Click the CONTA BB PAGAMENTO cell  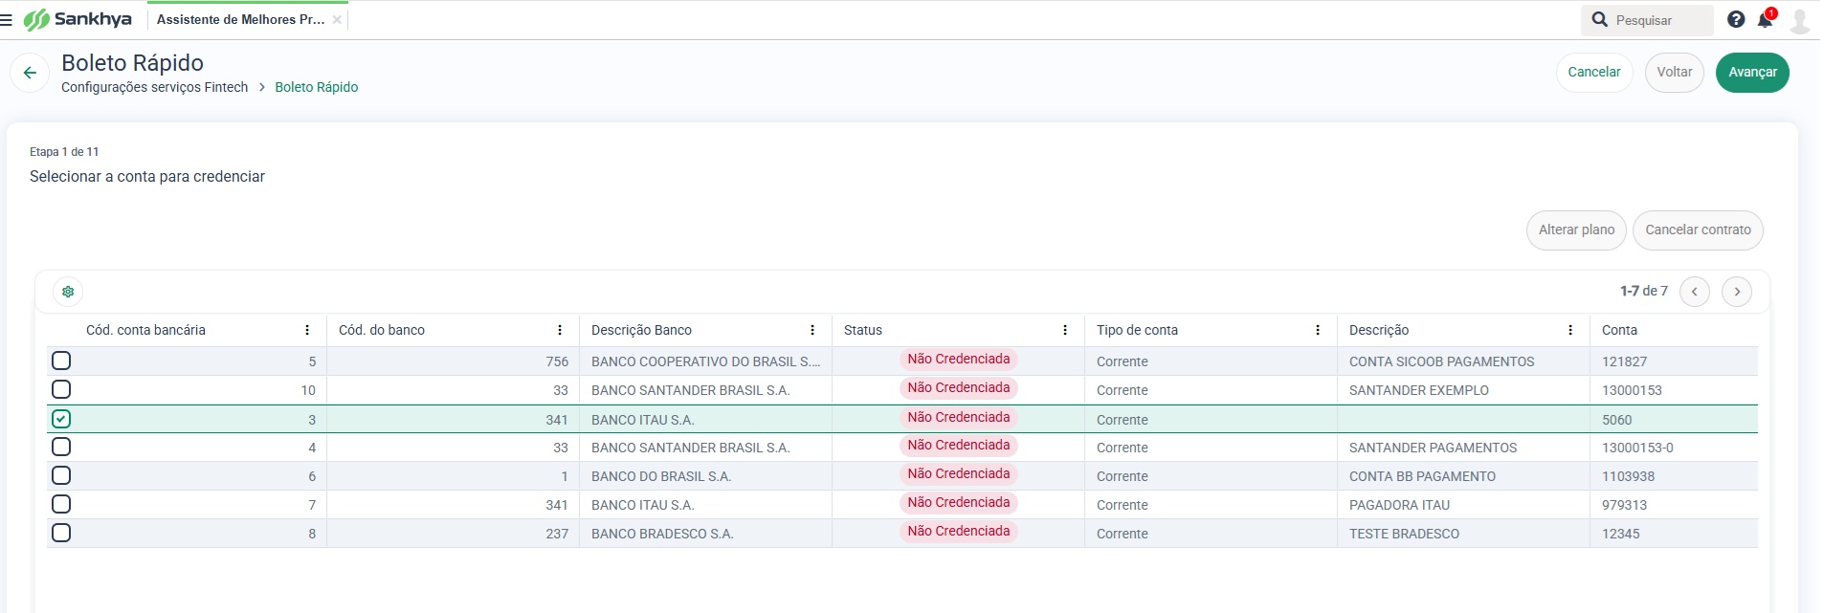tap(1463, 476)
